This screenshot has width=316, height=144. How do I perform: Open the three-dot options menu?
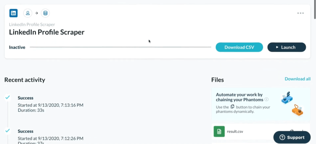tap(300, 13)
